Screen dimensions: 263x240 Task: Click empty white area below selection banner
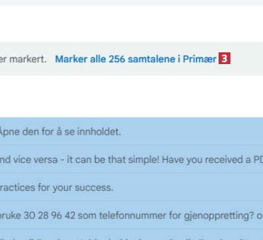pyautogui.click(x=131, y=96)
